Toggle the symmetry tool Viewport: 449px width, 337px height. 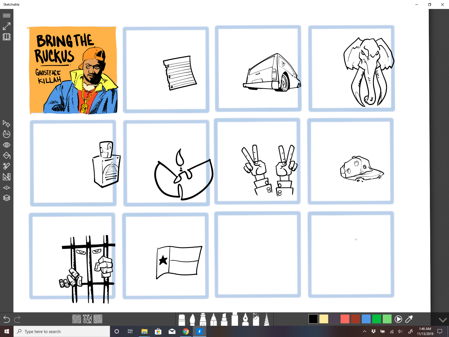[x=6, y=187]
